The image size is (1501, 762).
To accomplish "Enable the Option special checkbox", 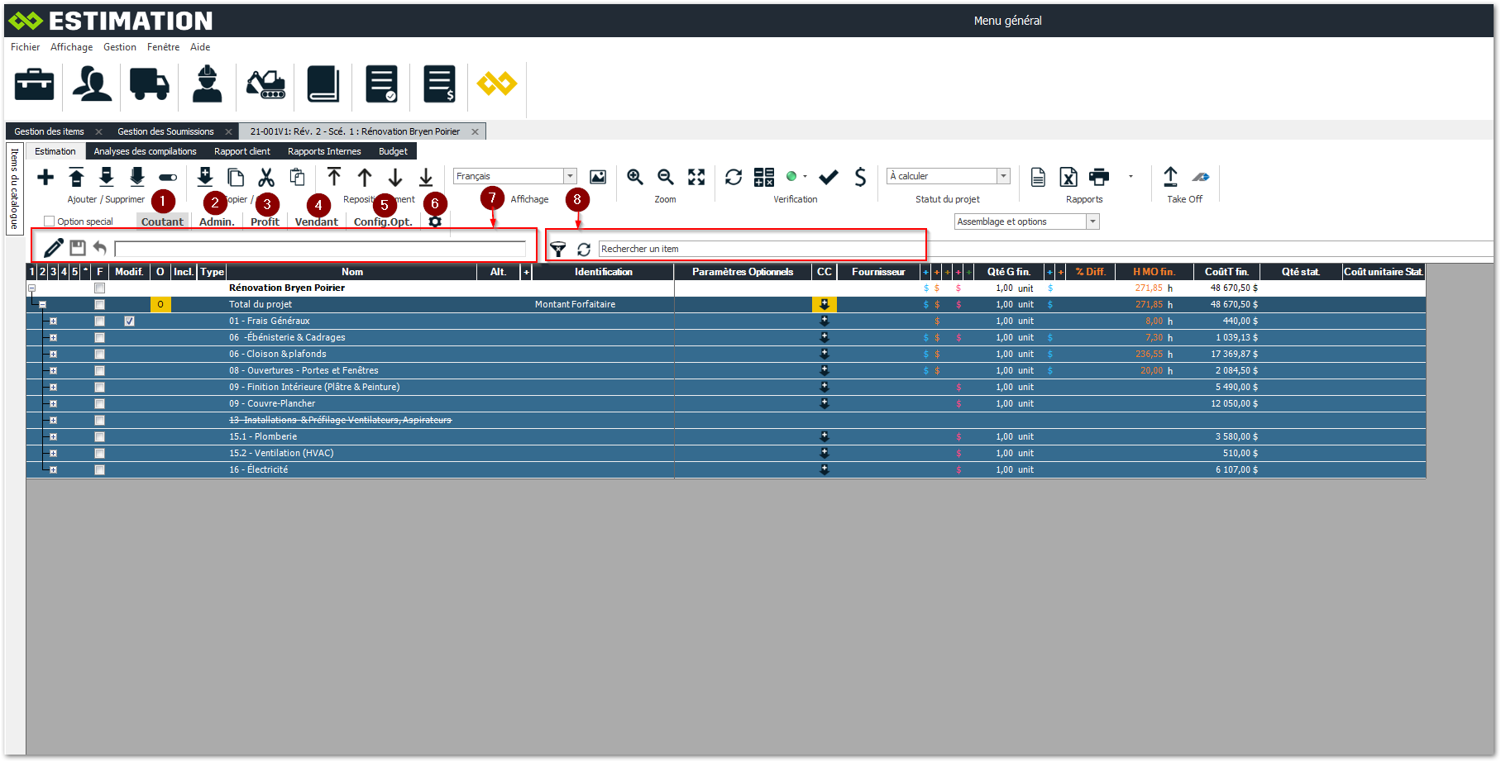I will point(50,221).
